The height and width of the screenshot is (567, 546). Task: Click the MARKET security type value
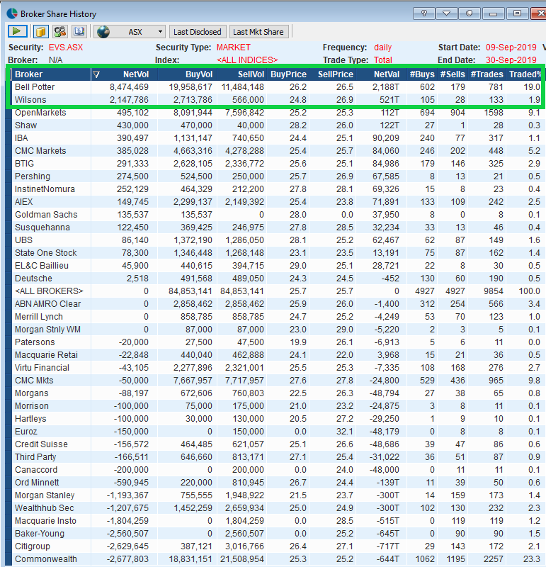click(234, 47)
